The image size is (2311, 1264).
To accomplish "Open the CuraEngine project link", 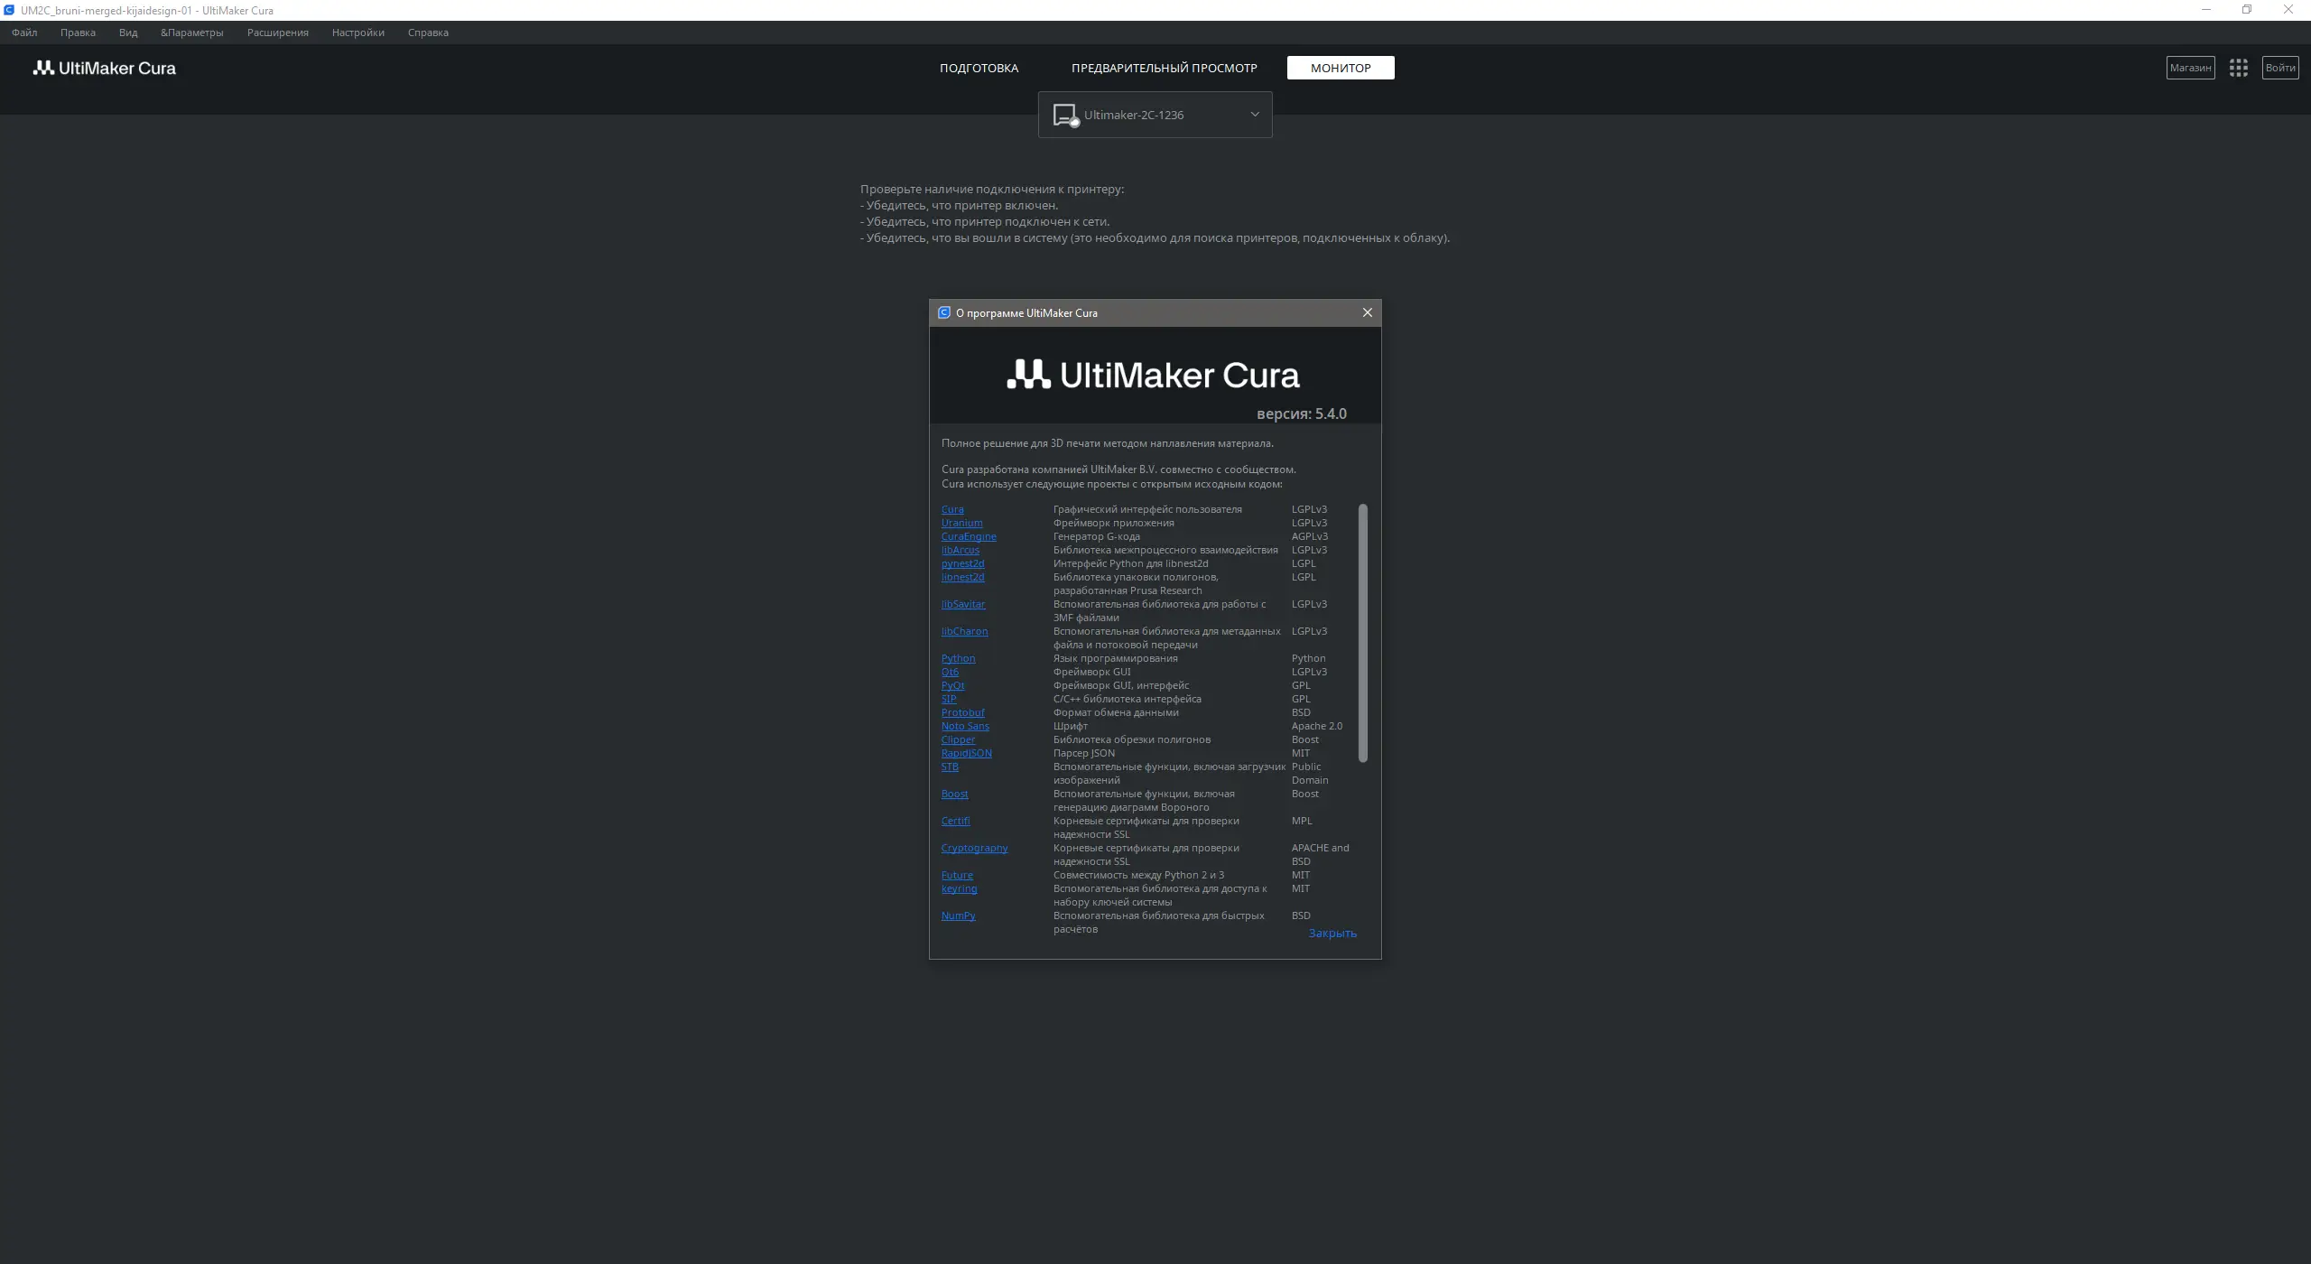I will pos(968,536).
